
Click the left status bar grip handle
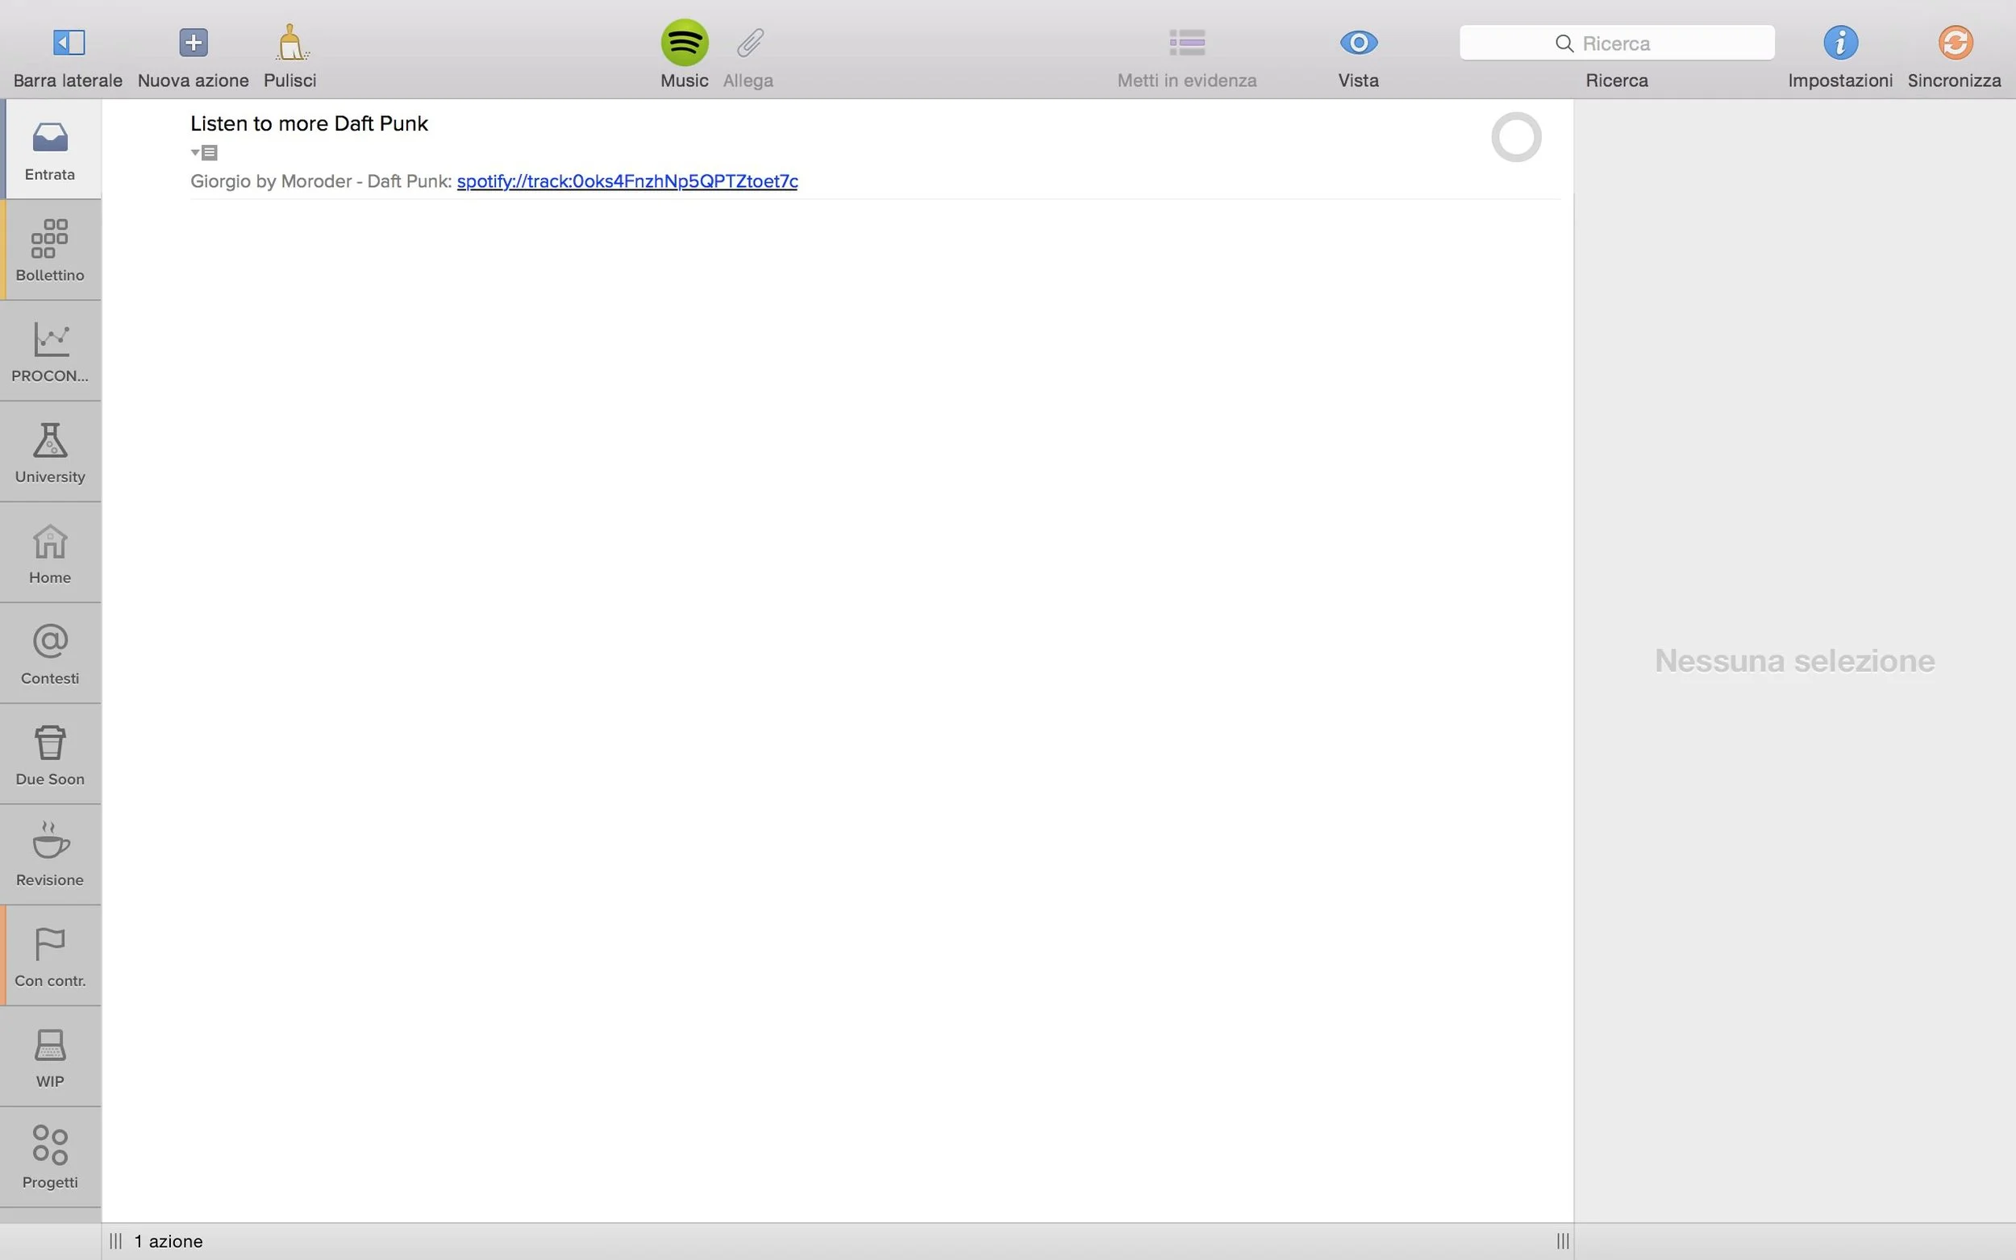(116, 1241)
